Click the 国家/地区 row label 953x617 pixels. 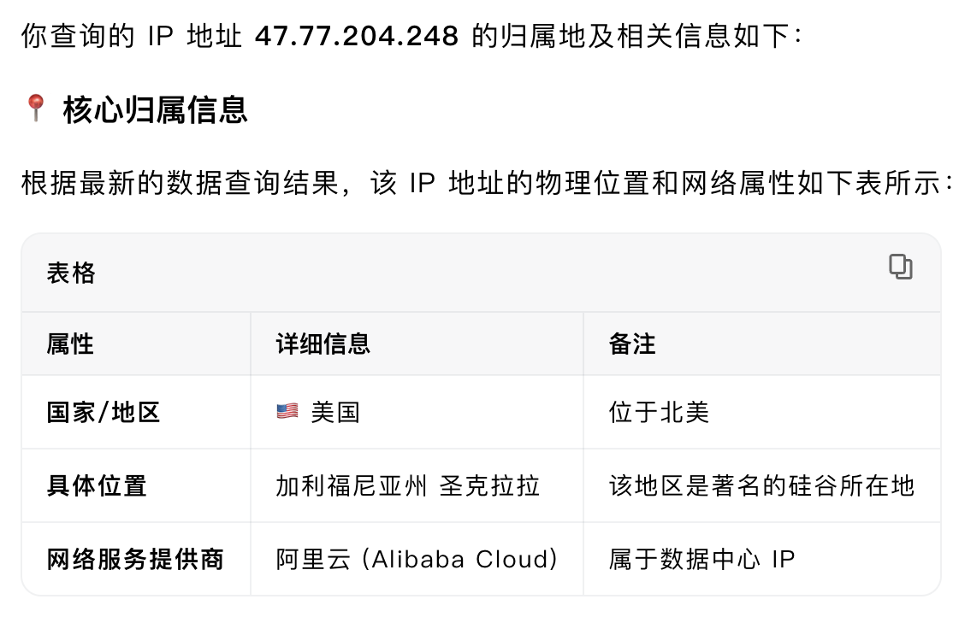click(x=104, y=413)
